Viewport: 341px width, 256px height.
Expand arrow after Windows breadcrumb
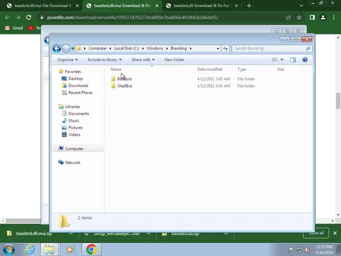click(x=167, y=48)
